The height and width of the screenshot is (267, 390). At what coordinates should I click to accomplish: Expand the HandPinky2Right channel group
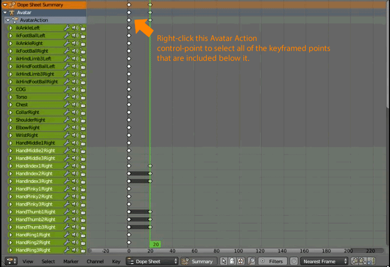[11, 196]
